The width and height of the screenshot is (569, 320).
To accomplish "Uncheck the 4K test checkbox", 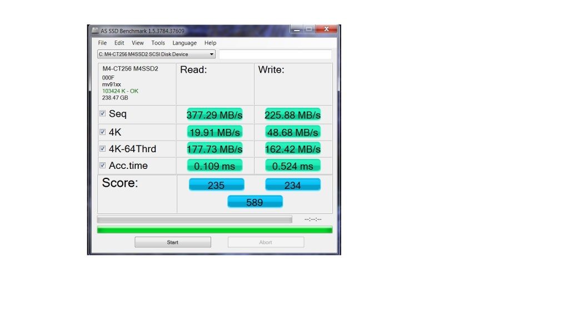I will [103, 132].
